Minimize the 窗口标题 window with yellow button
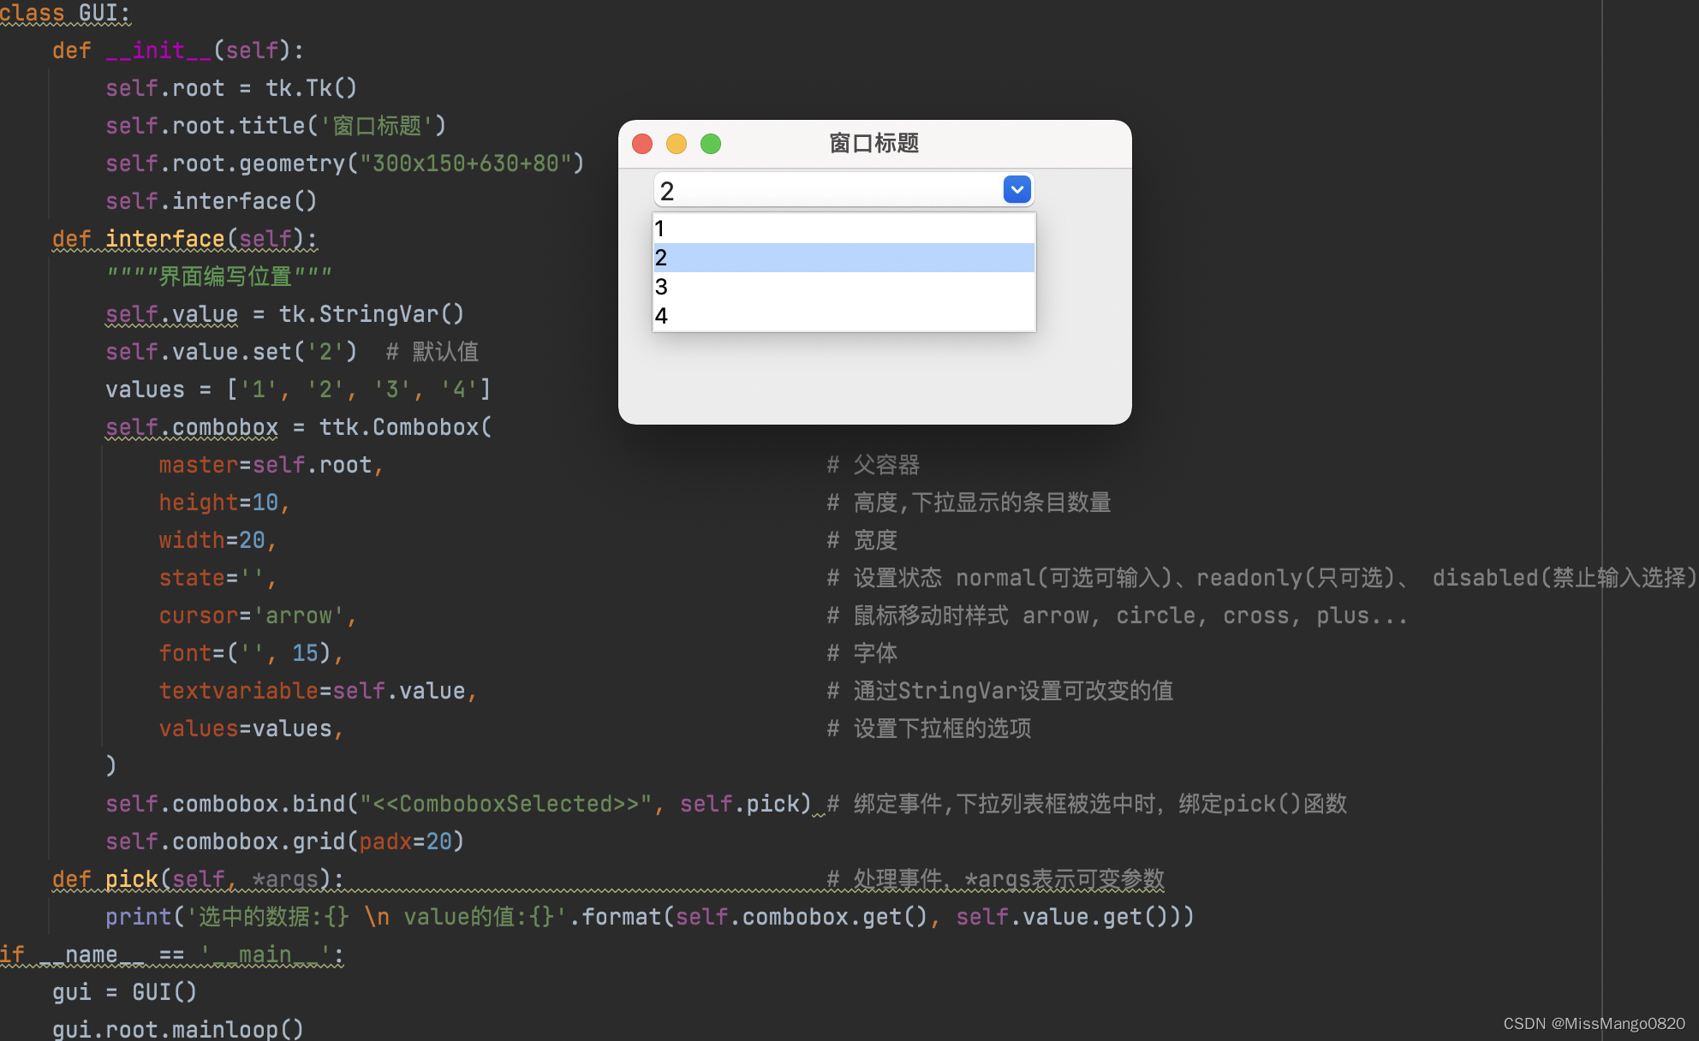Image resolution: width=1699 pixels, height=1041 pixels. (x=677, y=144)
